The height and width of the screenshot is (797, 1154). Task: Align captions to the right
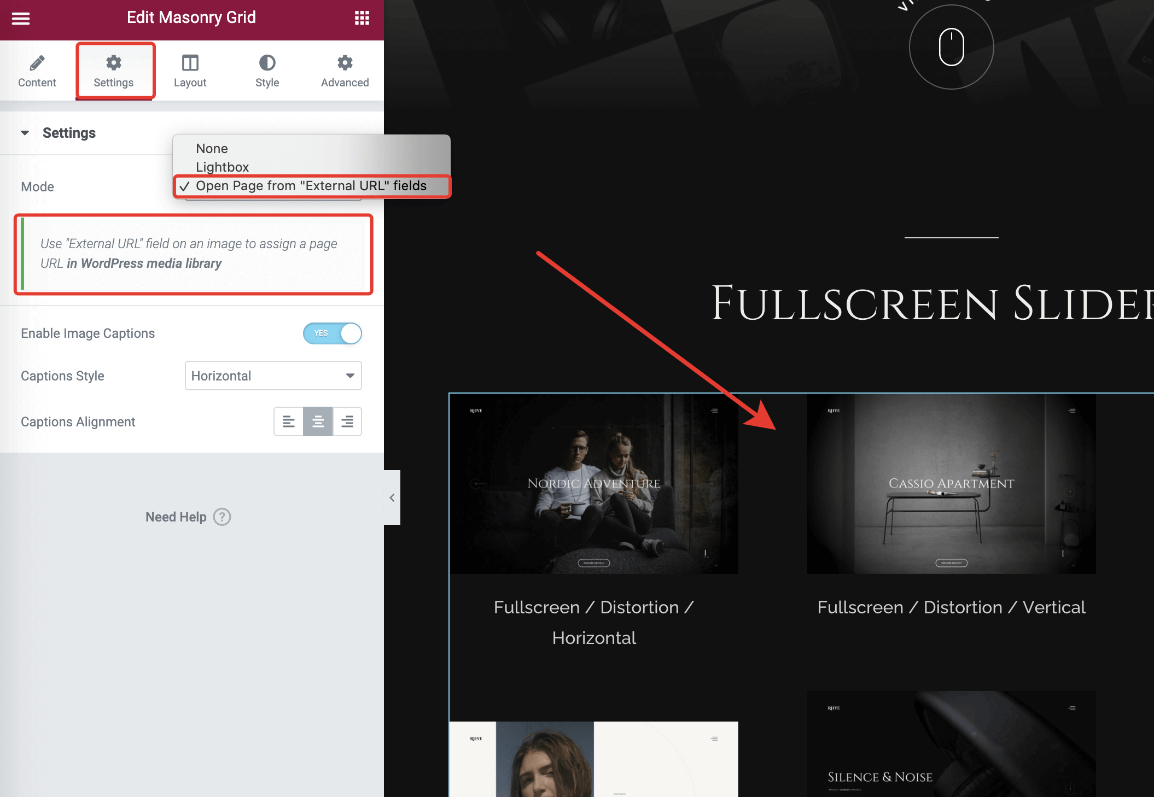[347, 421]
